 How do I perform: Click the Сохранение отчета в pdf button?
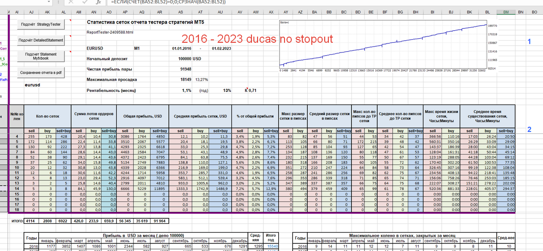tap(40, 72)
